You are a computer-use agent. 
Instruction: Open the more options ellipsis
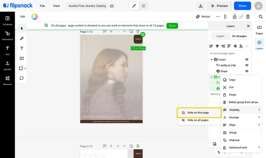pos(218,17)
